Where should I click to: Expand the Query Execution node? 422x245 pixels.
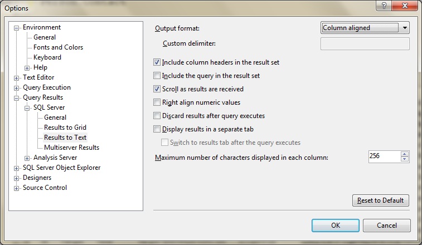coord(17,87)
